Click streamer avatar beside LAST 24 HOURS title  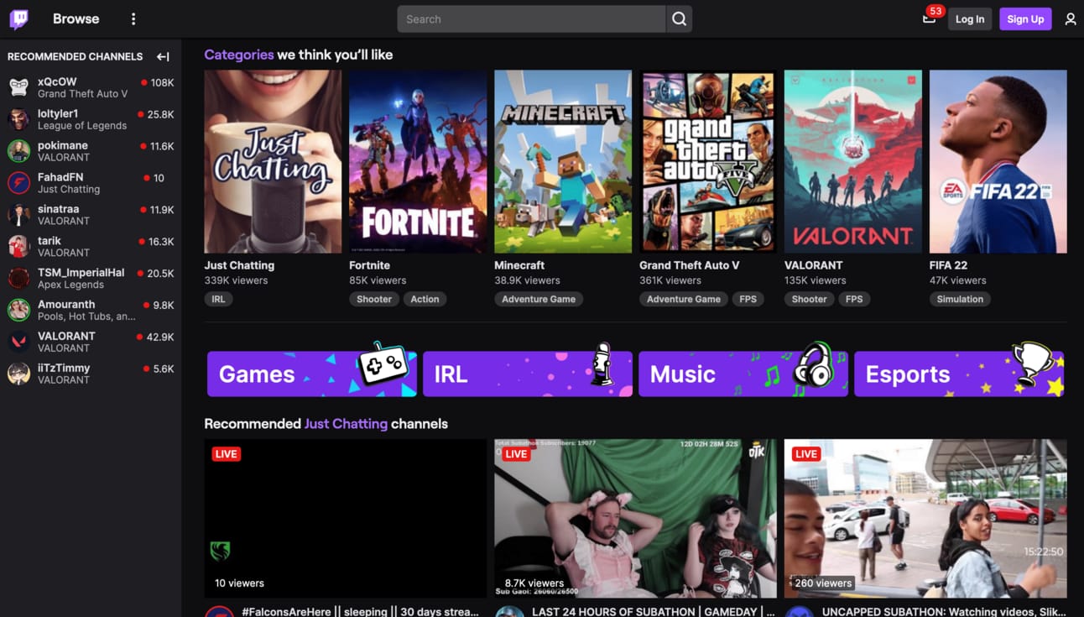point(509,612)
